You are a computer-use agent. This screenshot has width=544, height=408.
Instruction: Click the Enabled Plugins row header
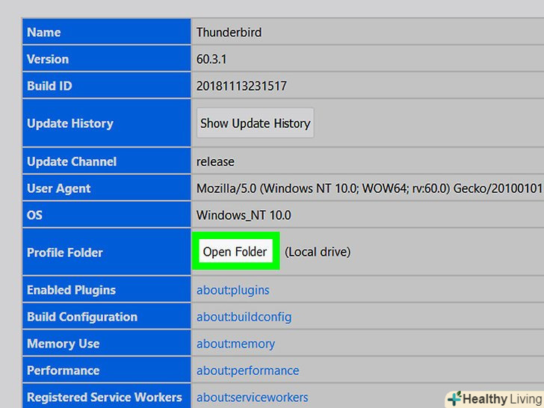click(x=107, y=289)
